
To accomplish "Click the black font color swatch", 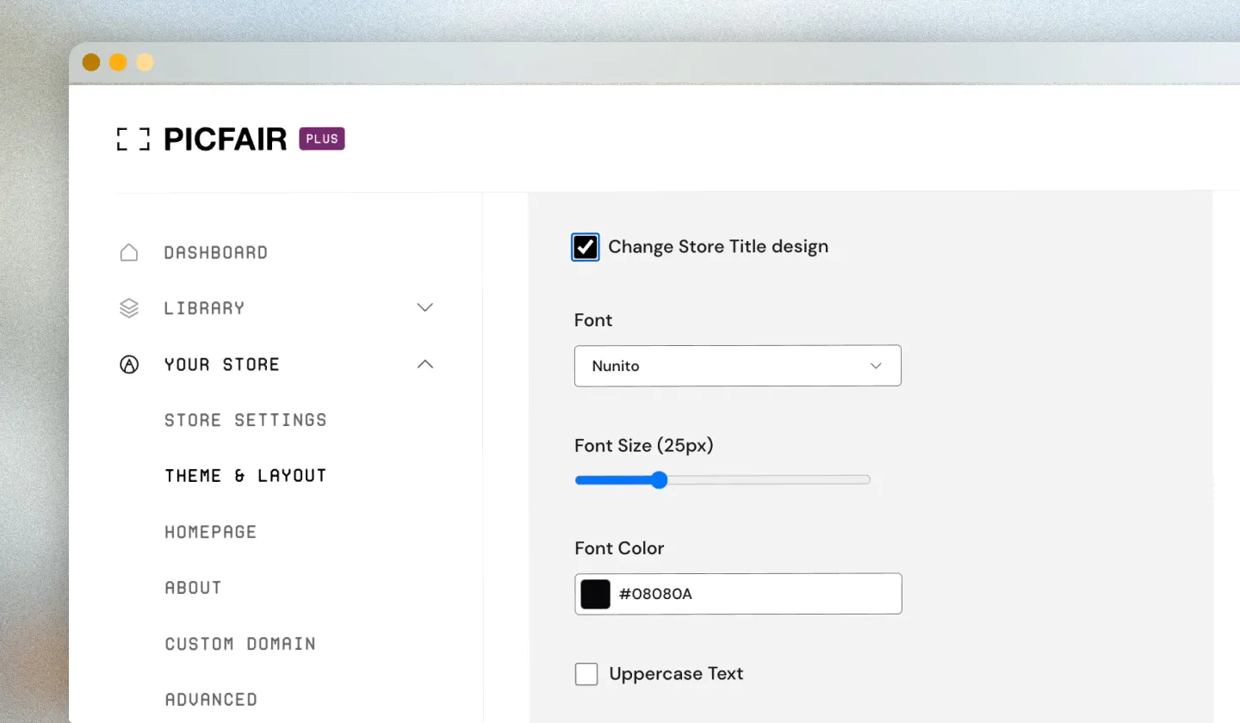I will (x=595, y=594).
